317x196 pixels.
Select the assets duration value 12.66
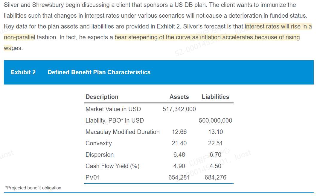point(179,132)
